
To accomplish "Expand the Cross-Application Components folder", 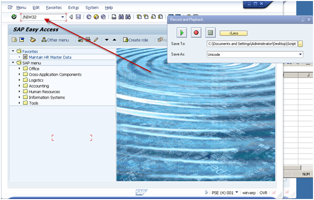I will click(x=19, y=74).
